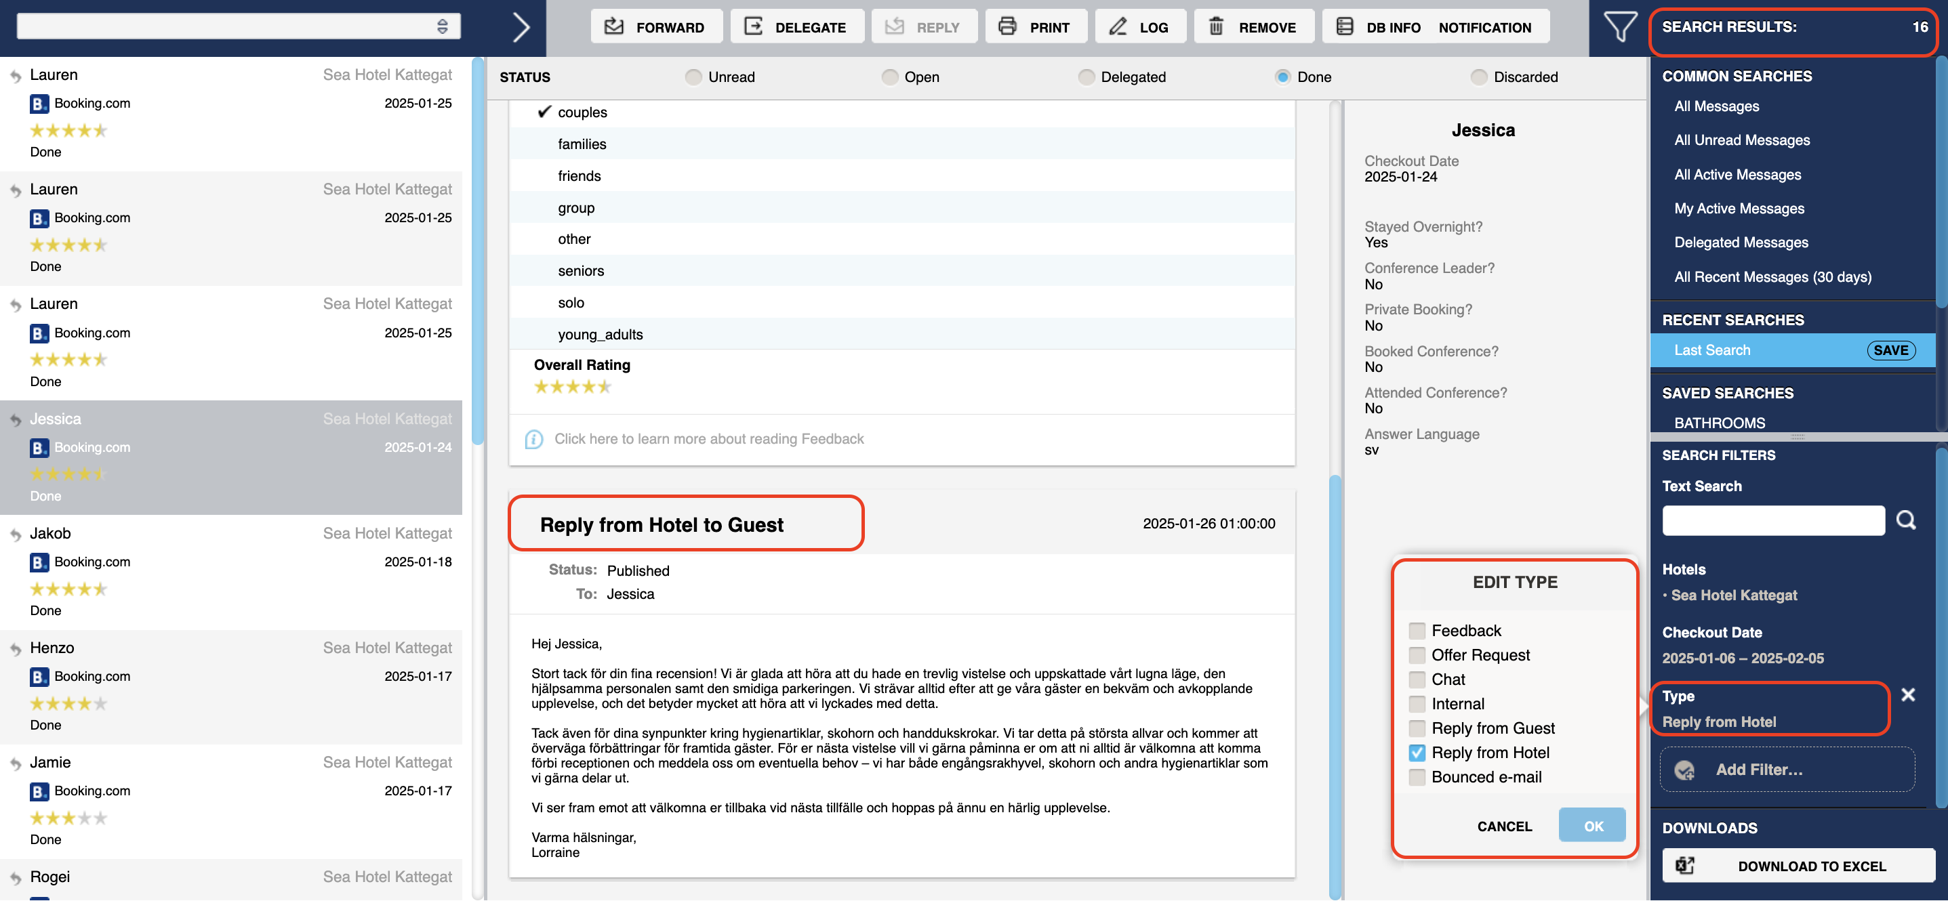
Task: Click Booking.com logo in Jakob row
Action: click(x=39, y=562)
